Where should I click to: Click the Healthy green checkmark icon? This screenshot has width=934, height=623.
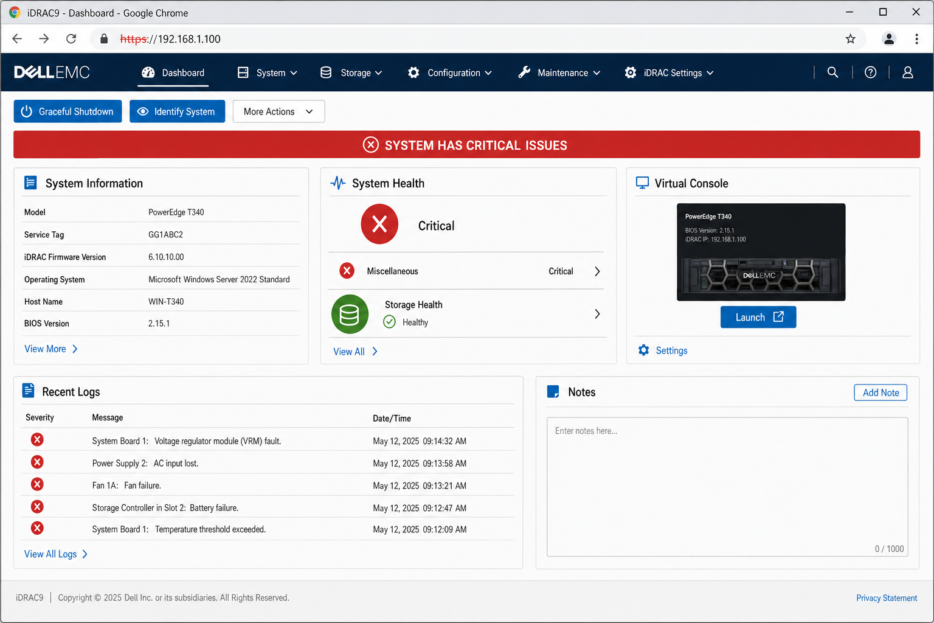390,322
